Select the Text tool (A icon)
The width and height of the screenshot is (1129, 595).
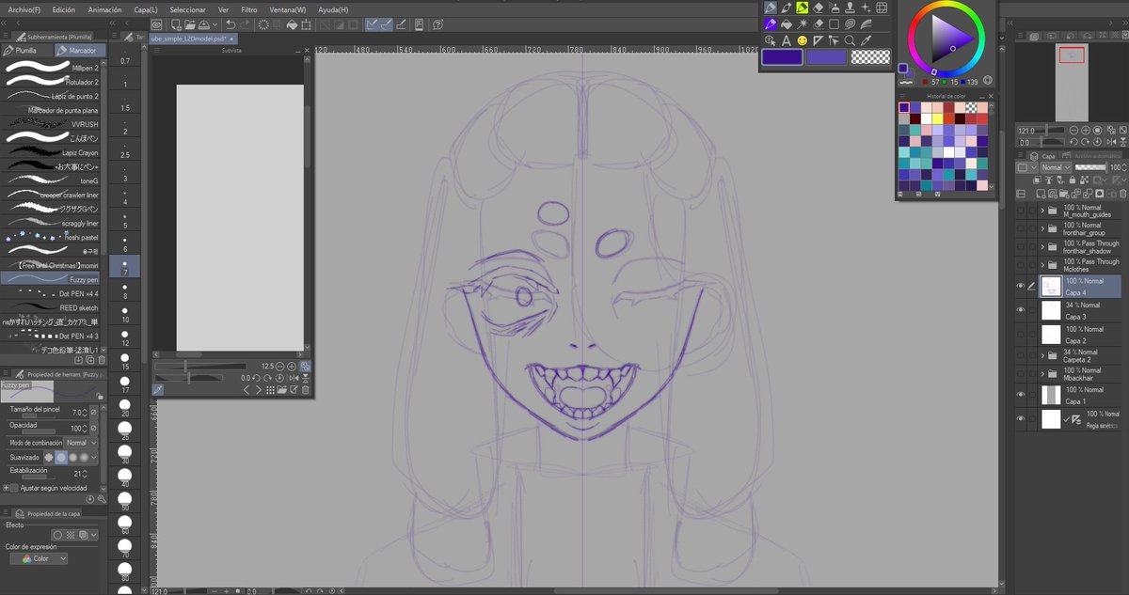click(x=787, y=40)
